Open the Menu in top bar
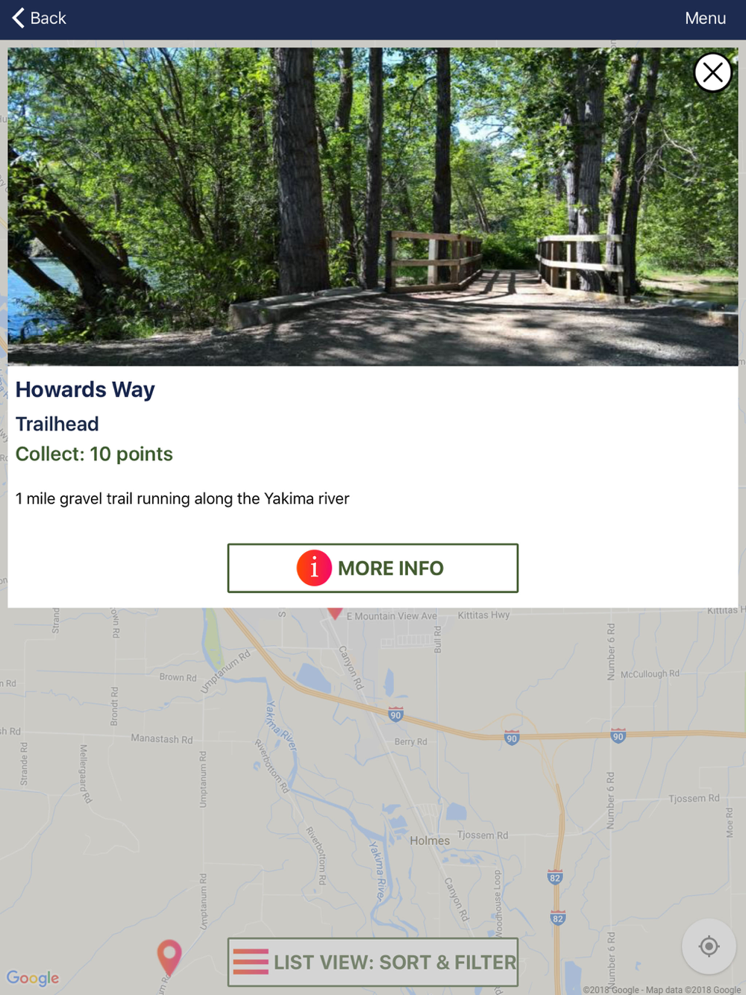The image size is (746, 995). (x=705, y=18)
